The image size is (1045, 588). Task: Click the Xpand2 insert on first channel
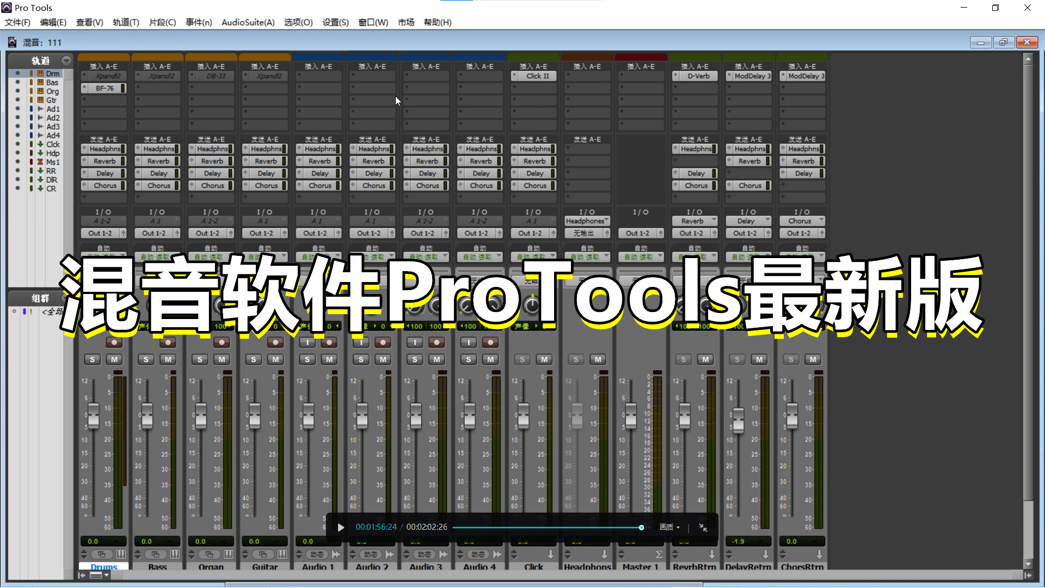tap(106, 76)
